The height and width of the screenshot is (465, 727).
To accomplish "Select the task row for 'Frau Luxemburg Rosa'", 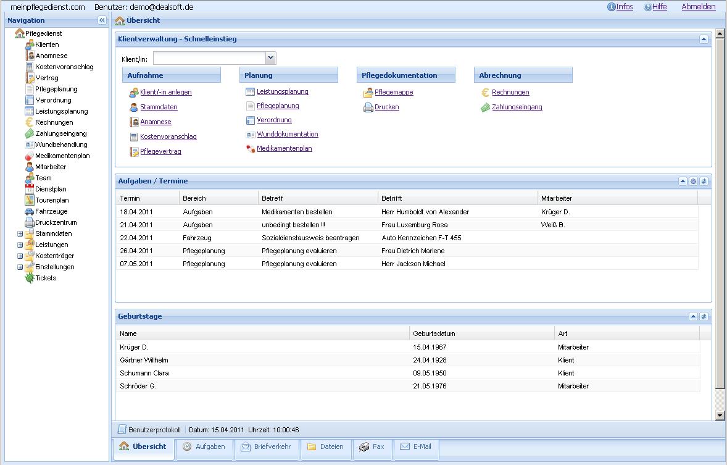I will (407, 225).
